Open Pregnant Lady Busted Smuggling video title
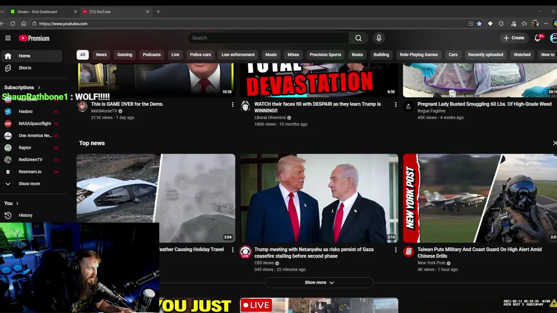557x313 pixels. [x=484, y=104]
